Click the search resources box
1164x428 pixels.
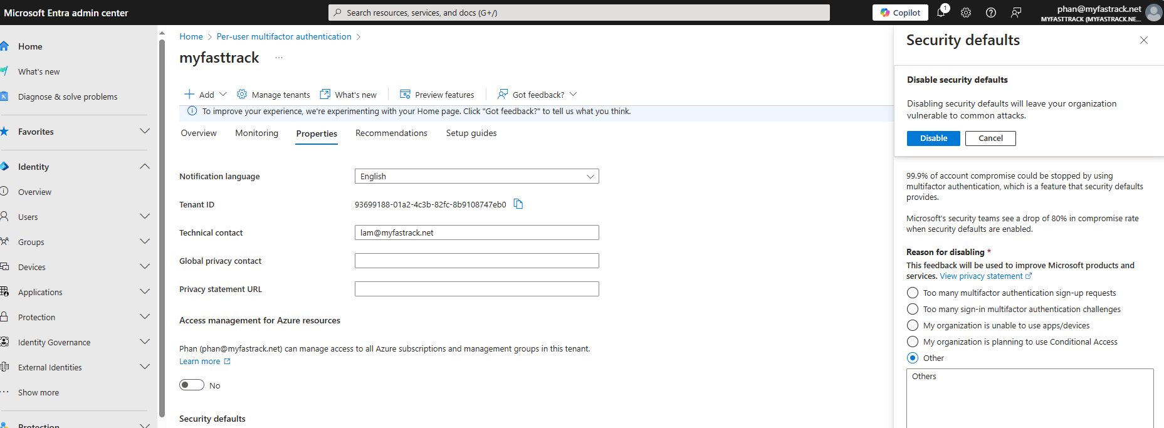tap(579, 13)
